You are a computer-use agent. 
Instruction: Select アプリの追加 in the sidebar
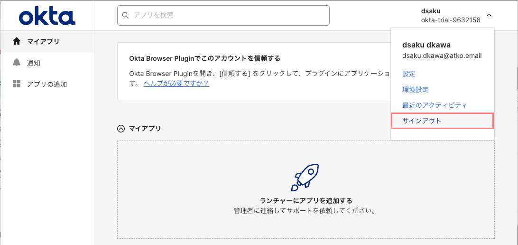point(46,84)
